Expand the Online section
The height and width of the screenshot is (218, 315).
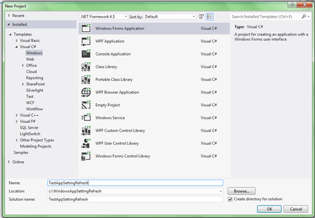9,162
